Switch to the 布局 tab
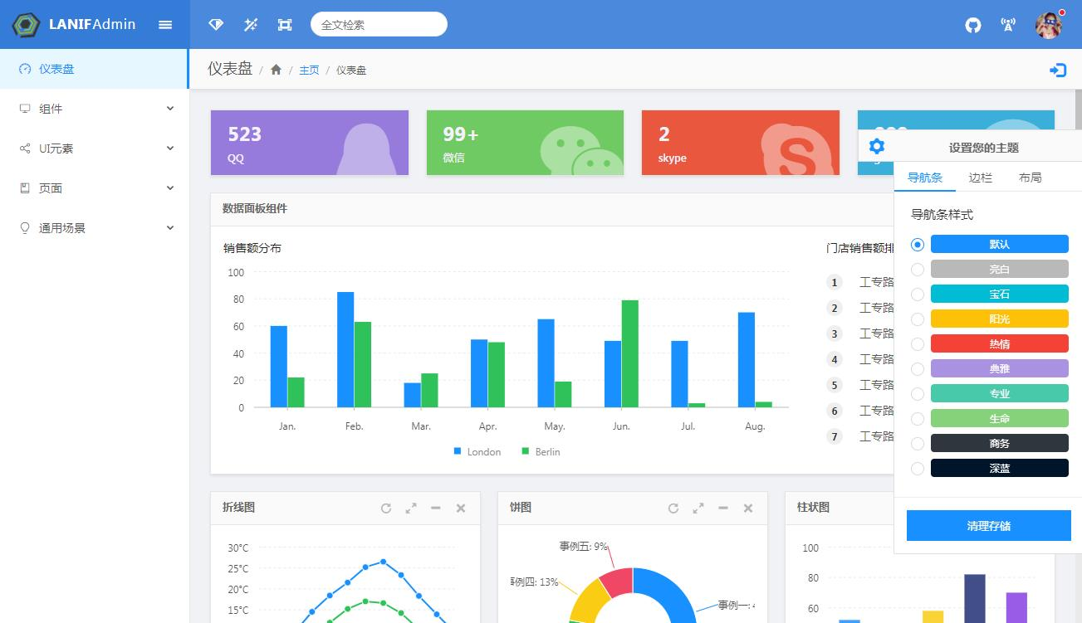The height and width of the screenshot is (623, 1082). (x=1031, y=178)
